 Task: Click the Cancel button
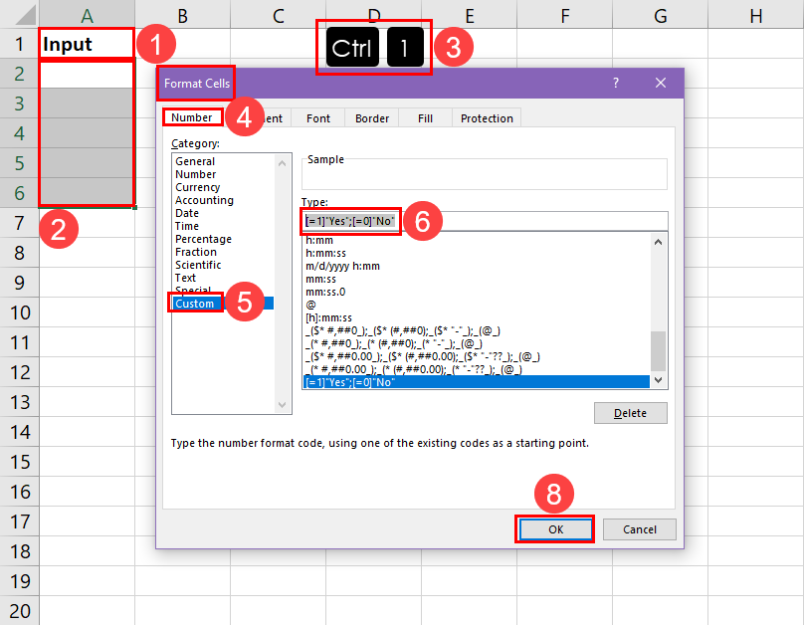click(x=640, y=529)
